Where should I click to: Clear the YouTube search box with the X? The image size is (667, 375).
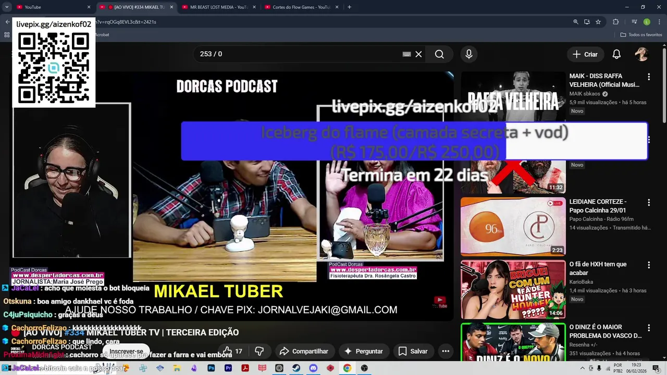(418, 54)
